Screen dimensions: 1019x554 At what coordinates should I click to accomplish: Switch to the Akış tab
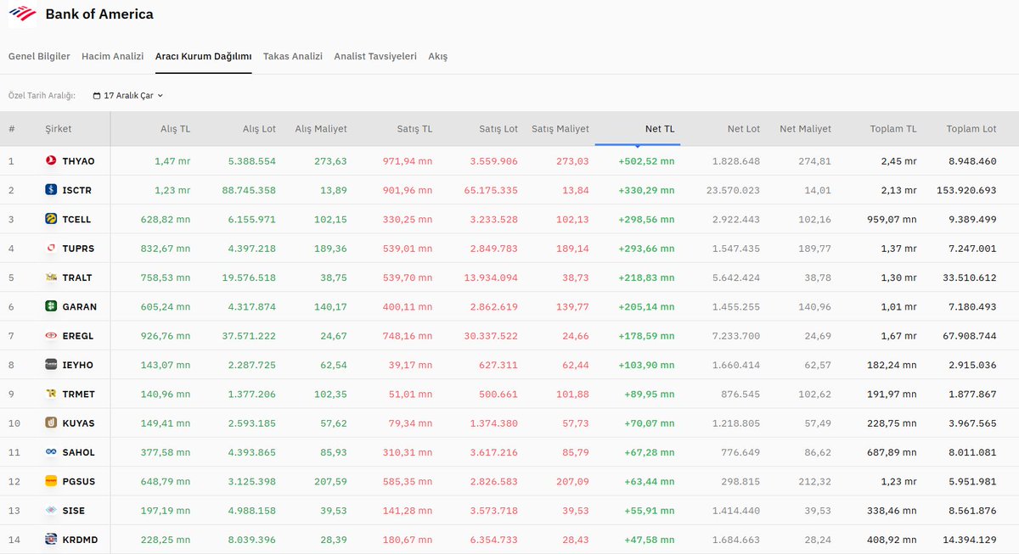[x=437, y=56]
